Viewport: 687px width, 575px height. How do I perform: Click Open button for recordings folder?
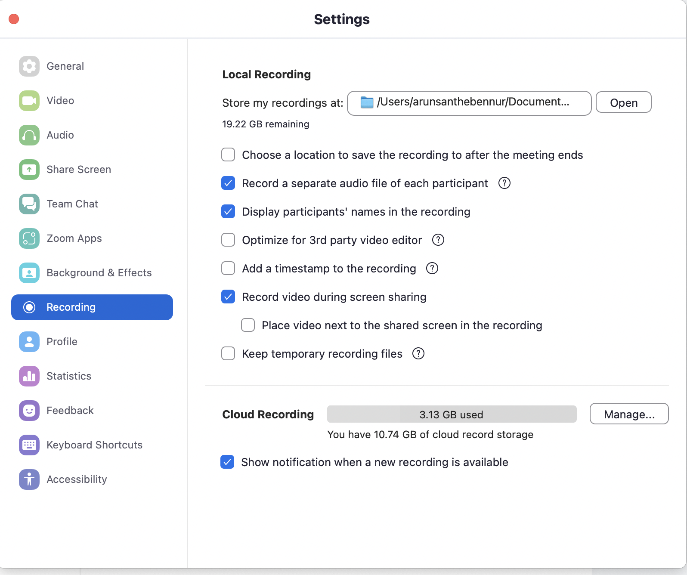click(624, 102)
